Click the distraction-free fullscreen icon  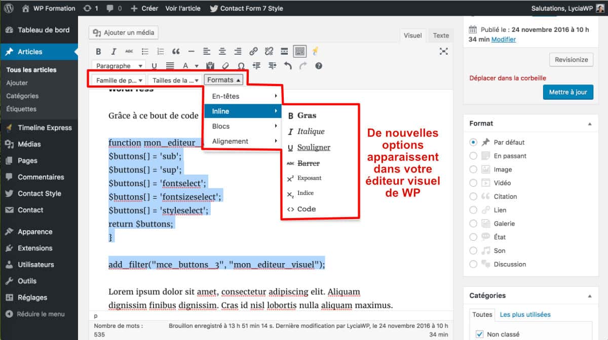coord(444,51)
